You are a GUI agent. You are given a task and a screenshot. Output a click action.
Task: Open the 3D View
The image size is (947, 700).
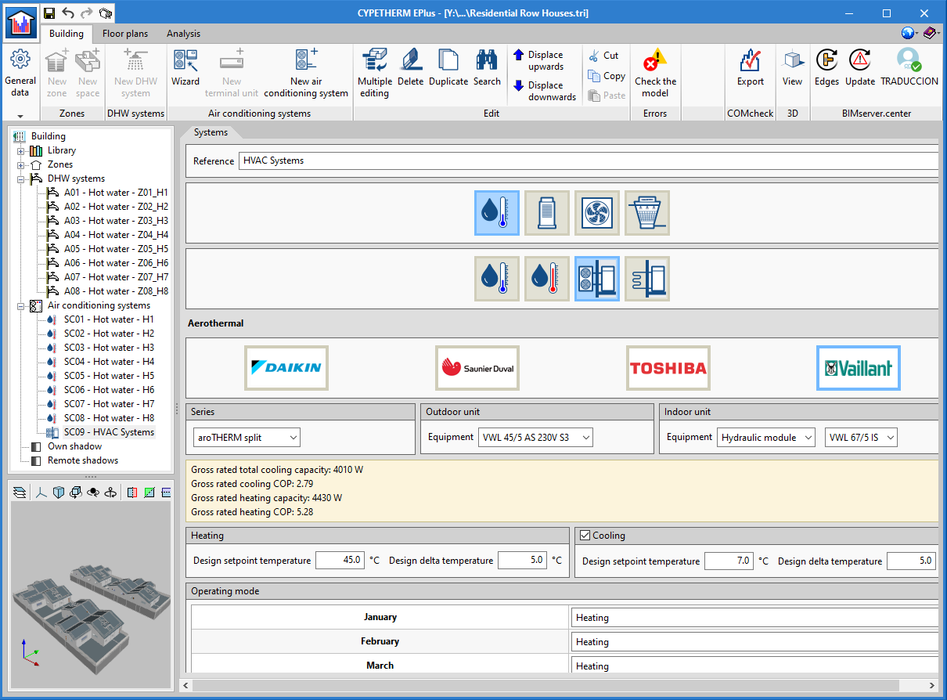tap(792, 68)
